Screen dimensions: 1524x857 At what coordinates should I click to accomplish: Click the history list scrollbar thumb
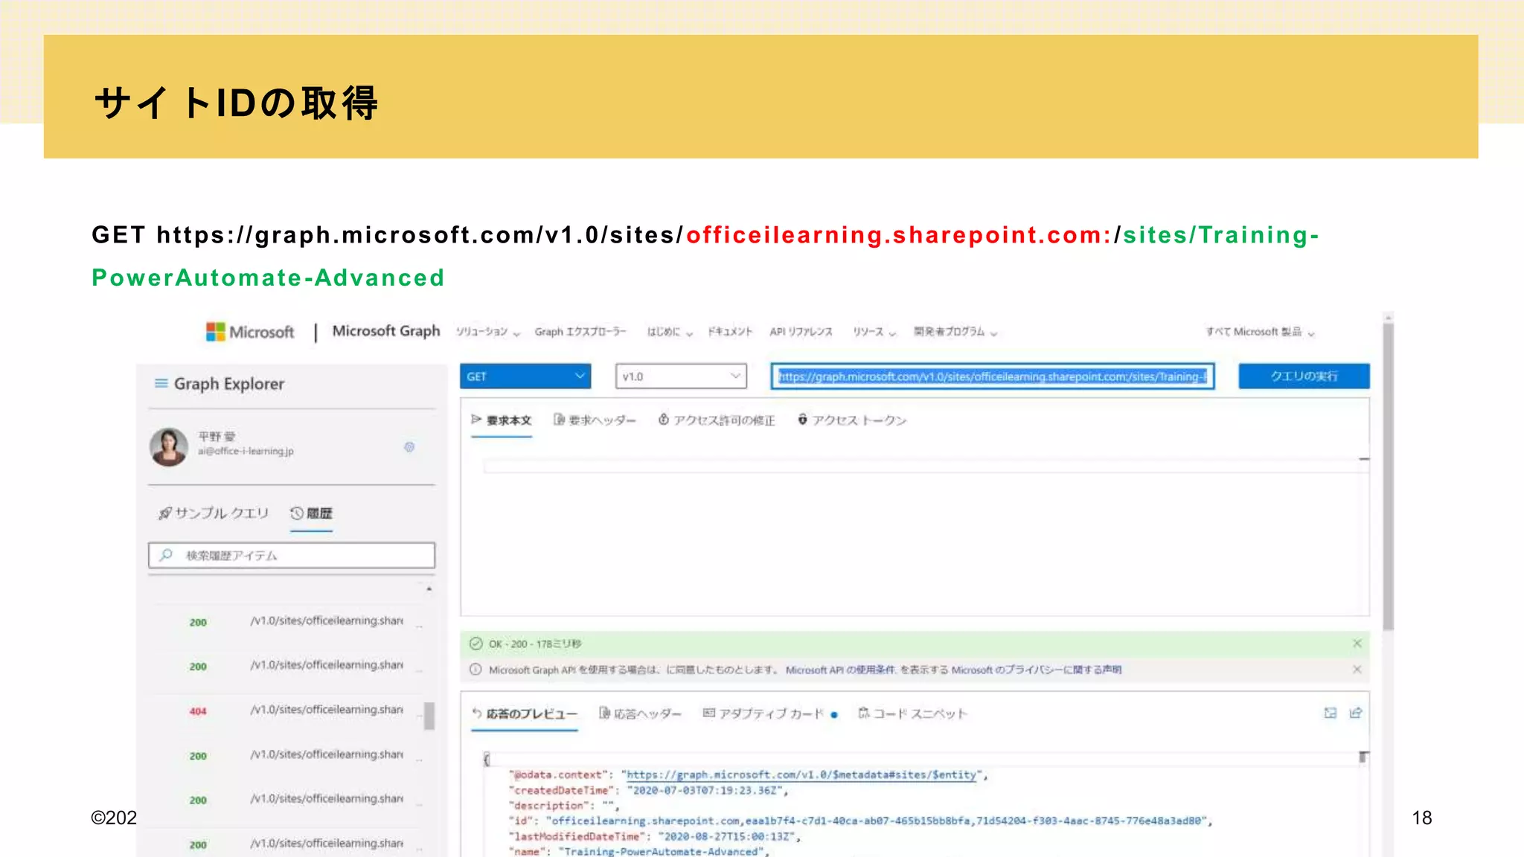click(x=429, y=716)
